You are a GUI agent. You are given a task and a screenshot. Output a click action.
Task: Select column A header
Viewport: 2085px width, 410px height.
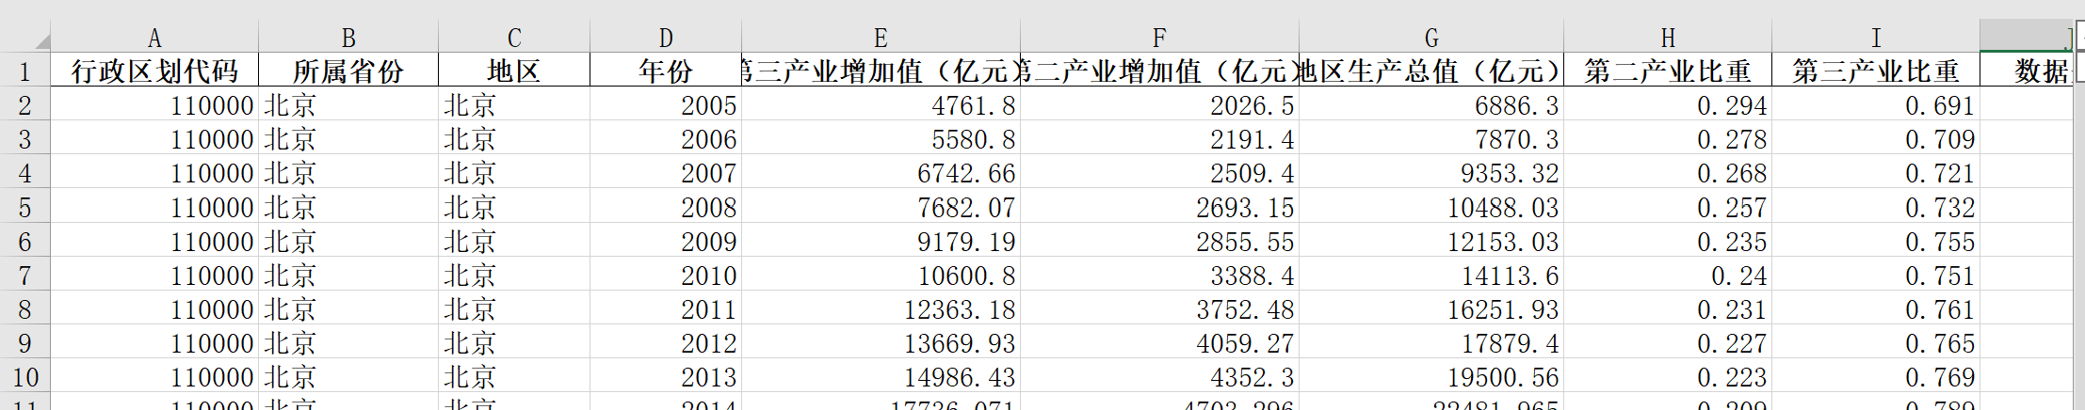[x=154, y=38]
